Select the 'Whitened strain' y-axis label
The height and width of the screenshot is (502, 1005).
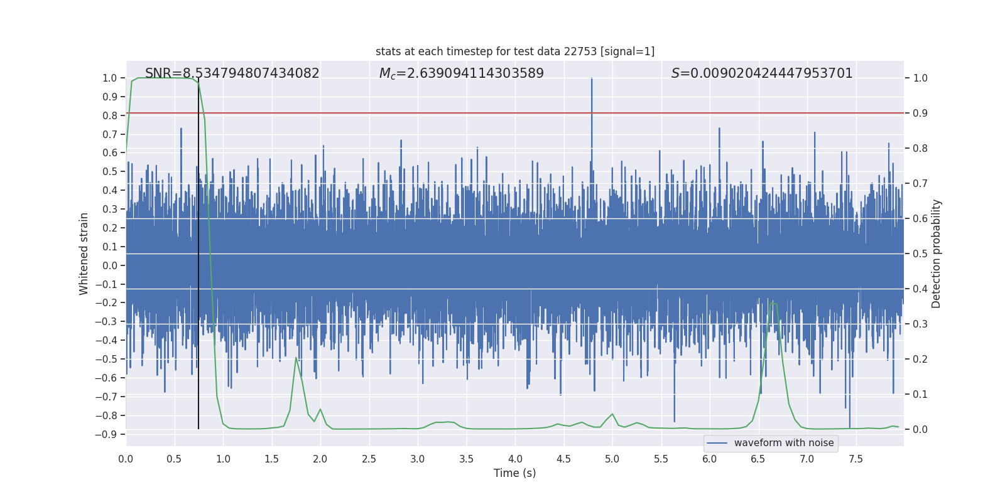(84, 254)
